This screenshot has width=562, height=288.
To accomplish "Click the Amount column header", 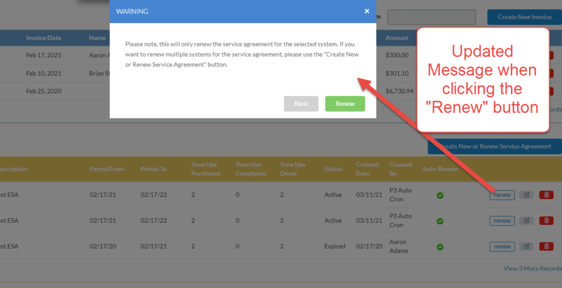I will 397,38.
